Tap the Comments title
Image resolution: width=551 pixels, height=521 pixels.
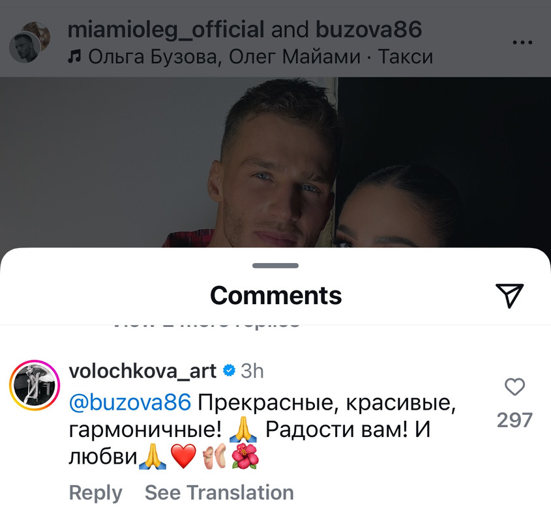point(276,296)
